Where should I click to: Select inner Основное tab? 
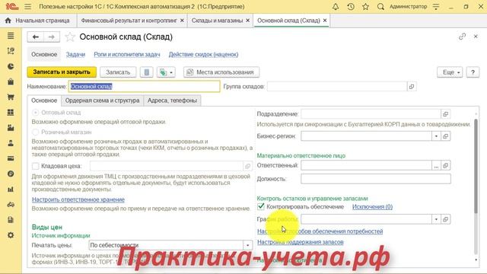pyautogui.click(x=44, y=100)
